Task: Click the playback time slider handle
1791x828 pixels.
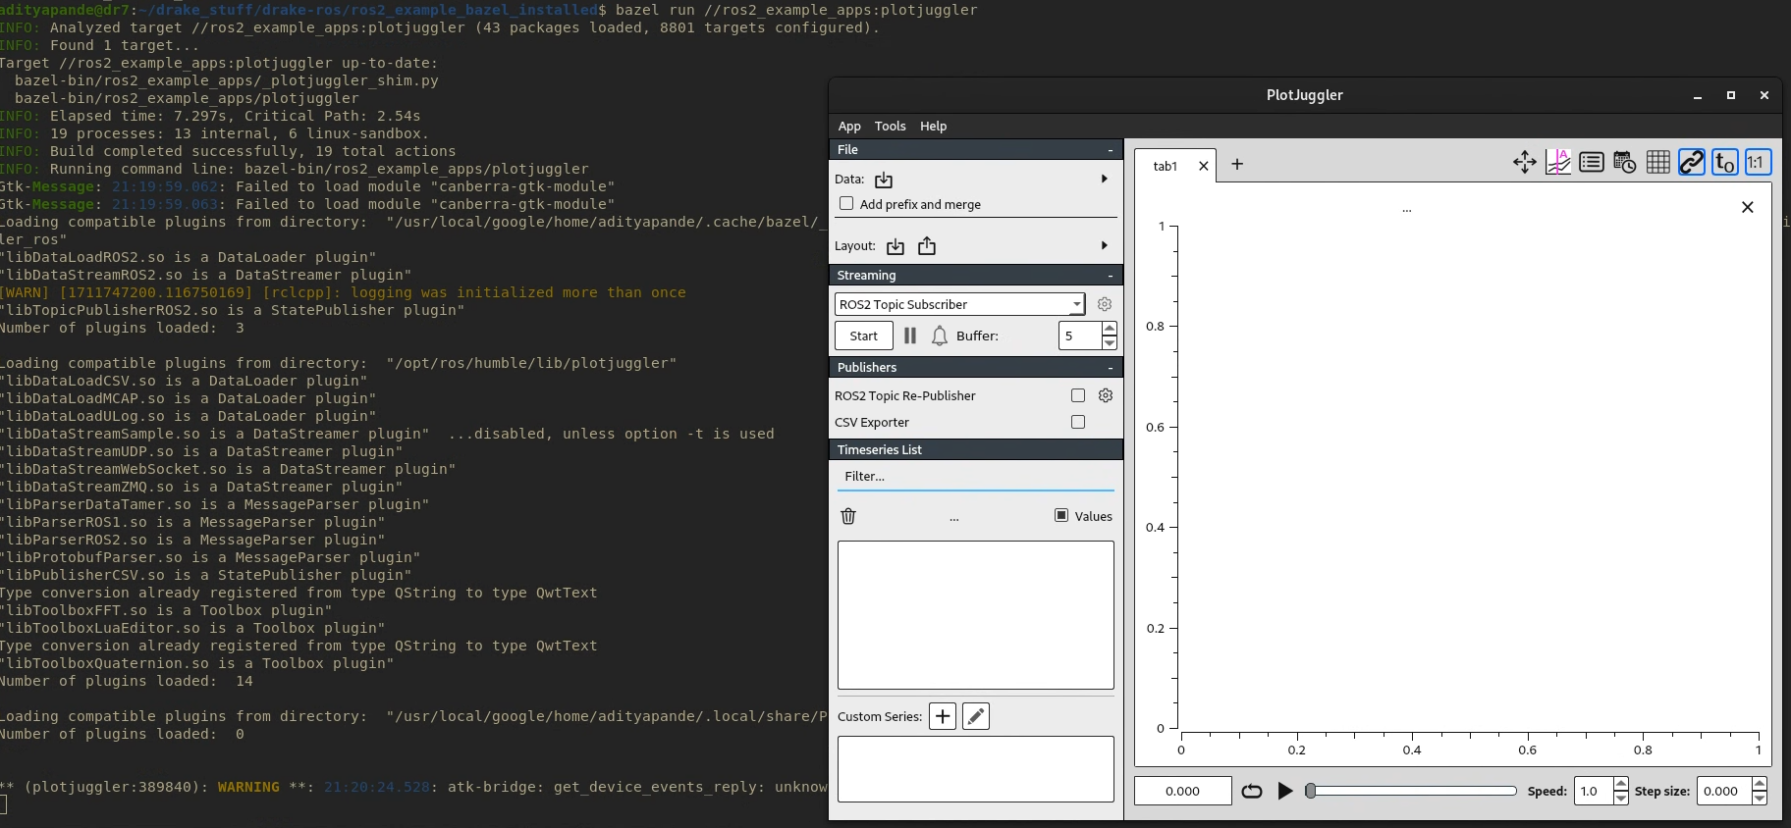Action: click(1310, 791)
